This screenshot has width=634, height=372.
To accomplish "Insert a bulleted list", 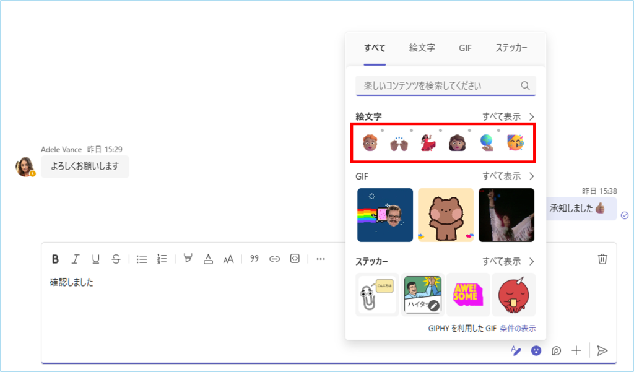I will 142,259.
